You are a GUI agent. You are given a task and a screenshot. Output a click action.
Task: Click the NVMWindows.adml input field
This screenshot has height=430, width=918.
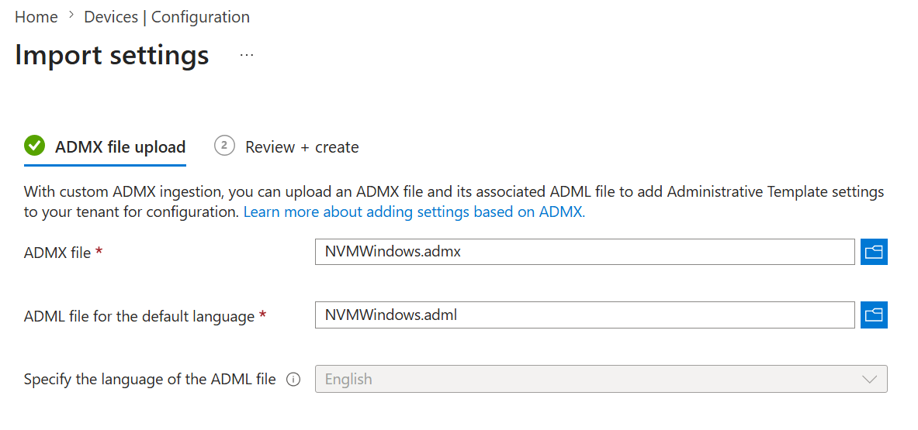[585, 315]
